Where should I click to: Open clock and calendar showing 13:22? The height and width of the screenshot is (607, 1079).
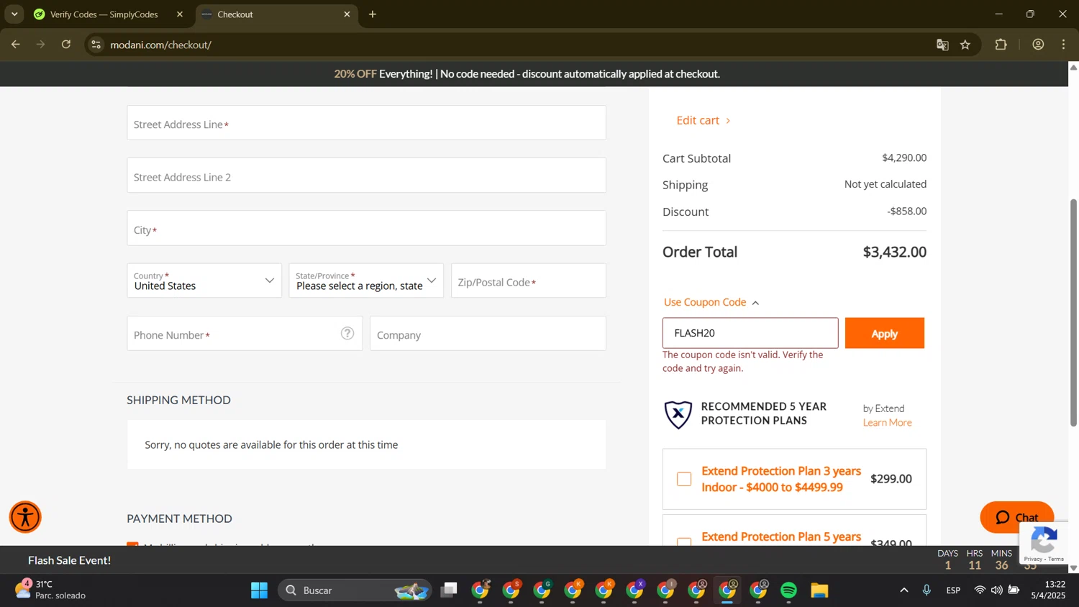click(1048, 590)
